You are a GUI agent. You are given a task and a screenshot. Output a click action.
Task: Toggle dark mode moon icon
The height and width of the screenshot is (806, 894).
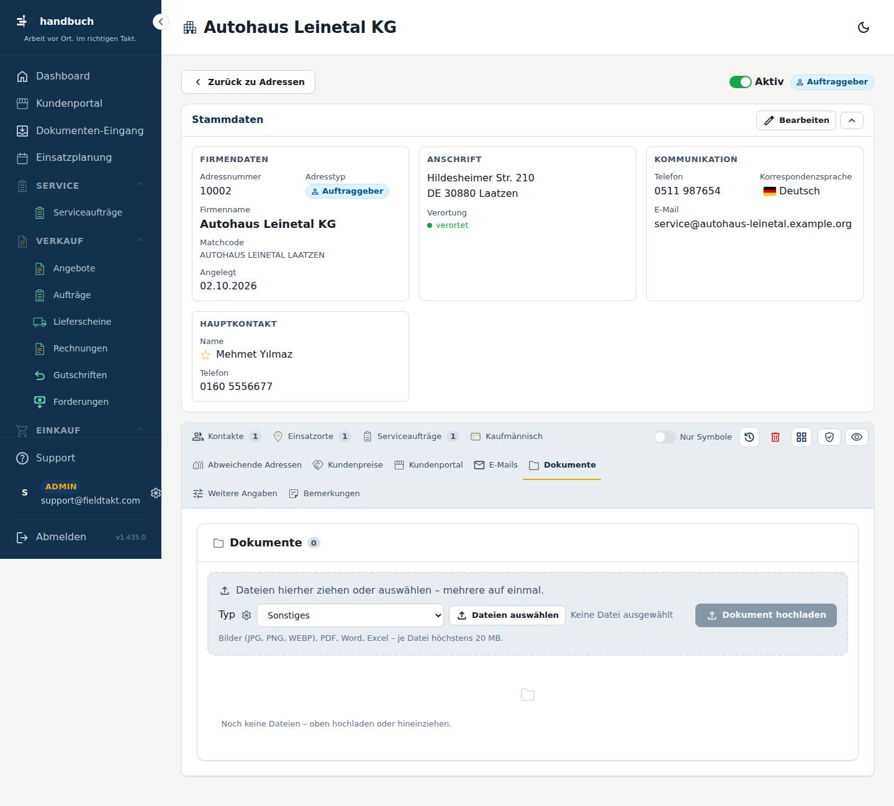[x=863, y=27]
